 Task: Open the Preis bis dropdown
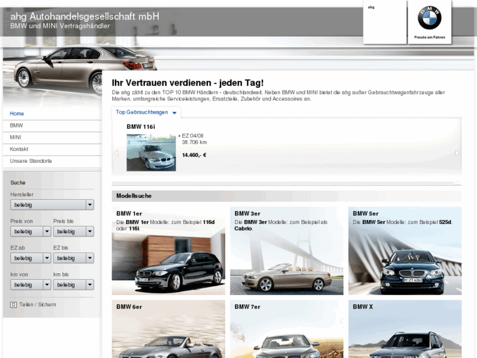tap(73, 232)
